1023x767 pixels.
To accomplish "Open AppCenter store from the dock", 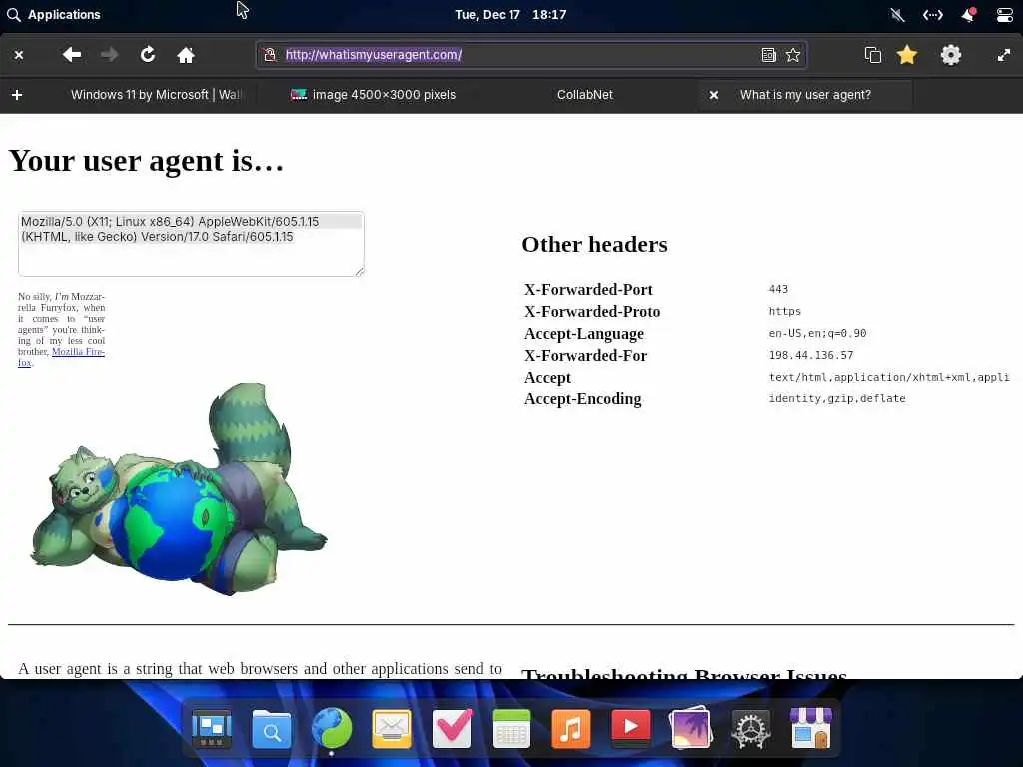I will coord(811,728).
